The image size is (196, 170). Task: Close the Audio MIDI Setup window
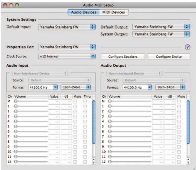click(x=5, y=5)
